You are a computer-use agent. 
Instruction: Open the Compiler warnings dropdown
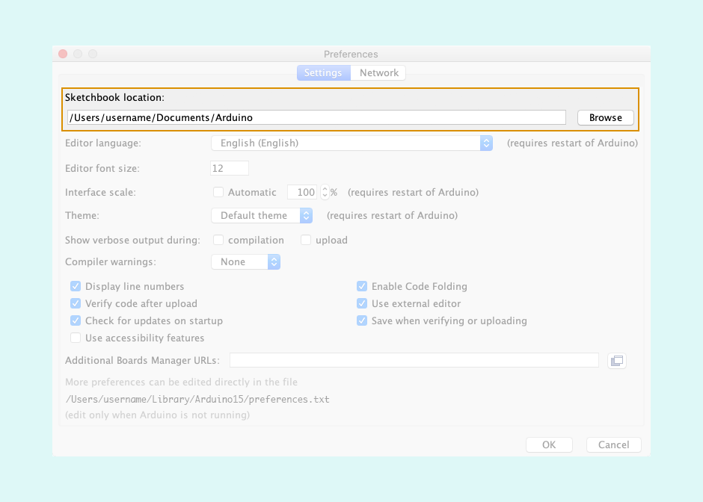click(x=245, y=261)
